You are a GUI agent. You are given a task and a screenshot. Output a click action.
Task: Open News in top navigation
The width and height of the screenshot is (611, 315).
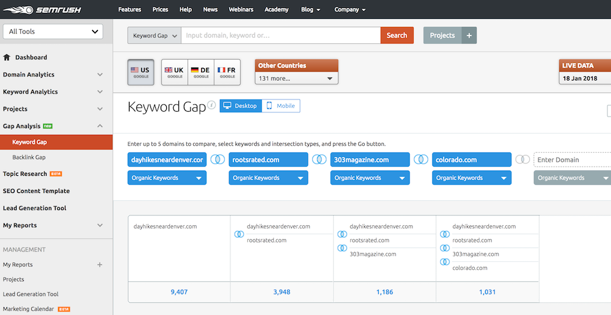[x=210, y=10]
